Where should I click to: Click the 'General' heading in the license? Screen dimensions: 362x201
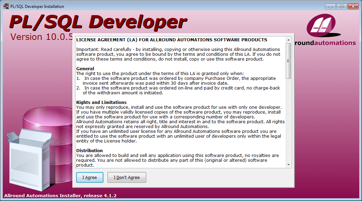pyautogui.click(x=85, y=69)
